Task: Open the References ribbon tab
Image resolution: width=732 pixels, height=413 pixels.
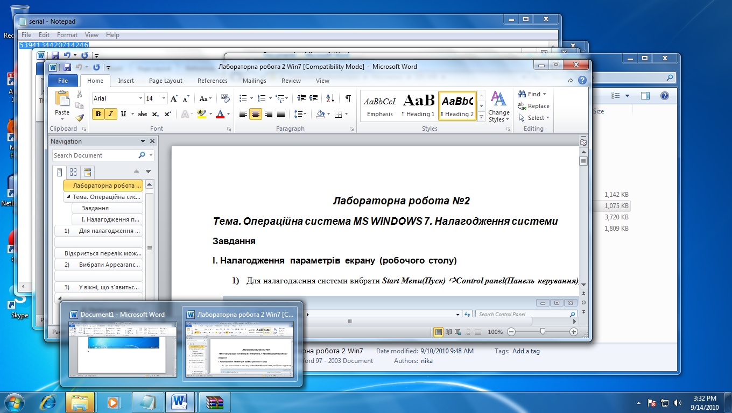Action: 213,81
